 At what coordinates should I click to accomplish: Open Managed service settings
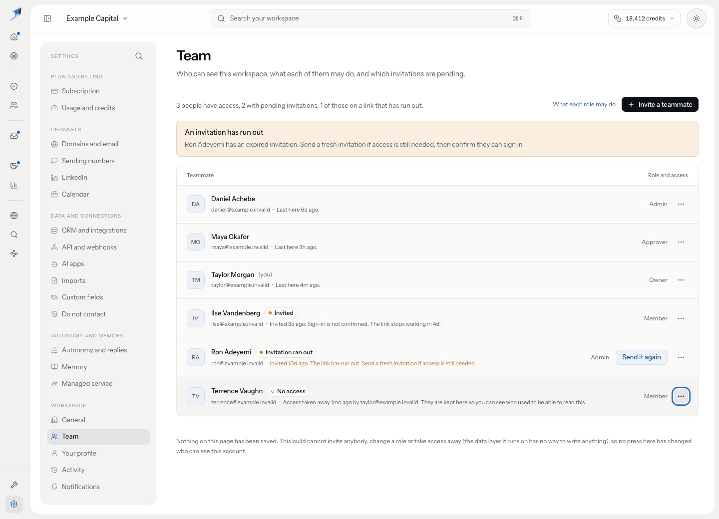pos(98,383)
